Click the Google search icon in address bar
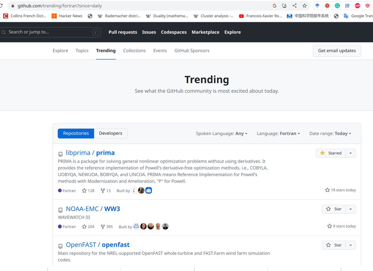373x271 pixels. click(x=274, y=6)
